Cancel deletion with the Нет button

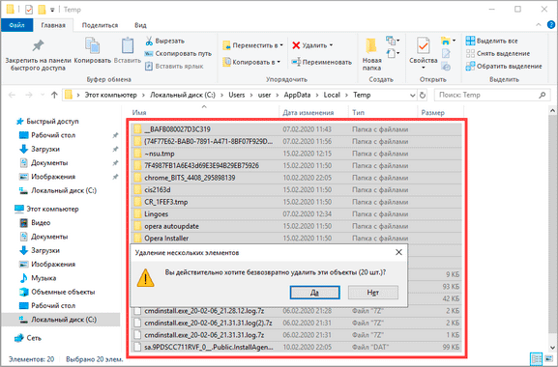point(373,293)
